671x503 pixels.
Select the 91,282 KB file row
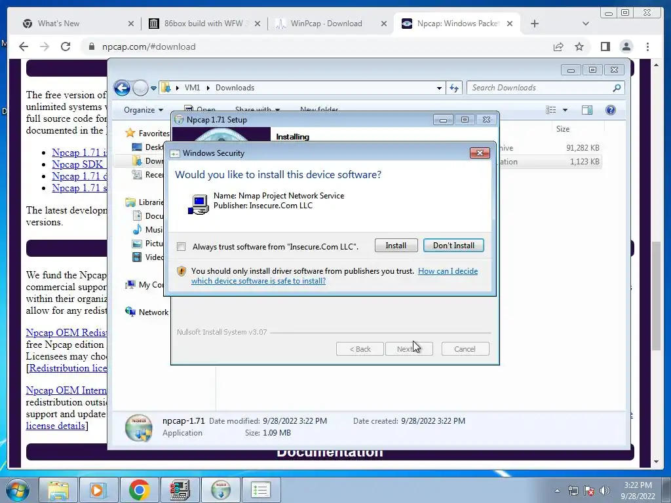(x=550, y=148)
